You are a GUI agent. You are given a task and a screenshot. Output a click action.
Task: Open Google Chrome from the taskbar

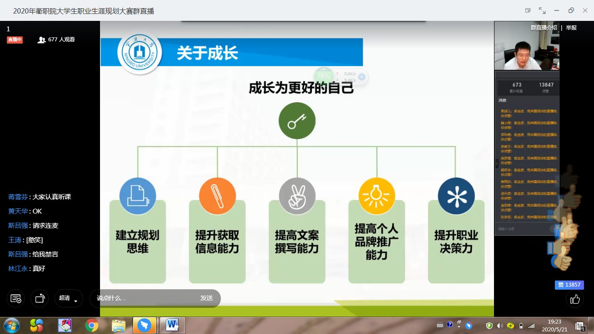92,325
